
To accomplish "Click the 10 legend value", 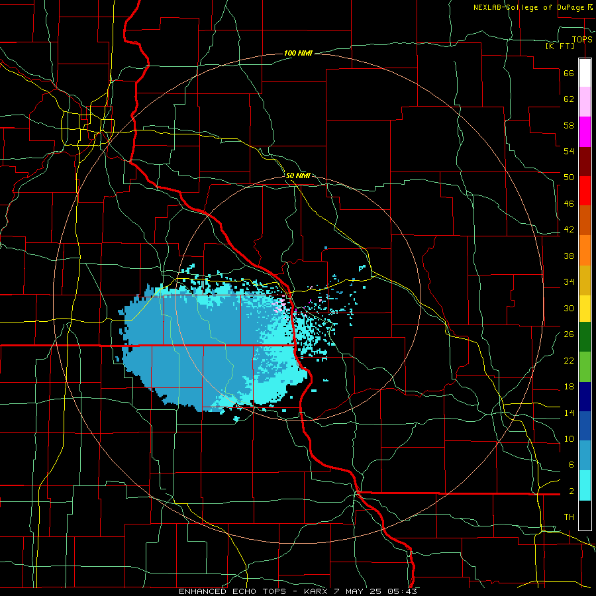I will [x=569, y=438].
